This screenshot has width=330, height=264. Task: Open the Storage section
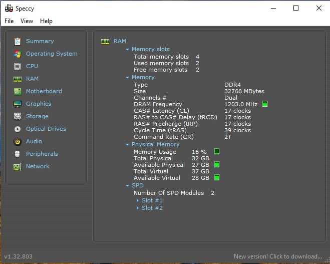37,116
